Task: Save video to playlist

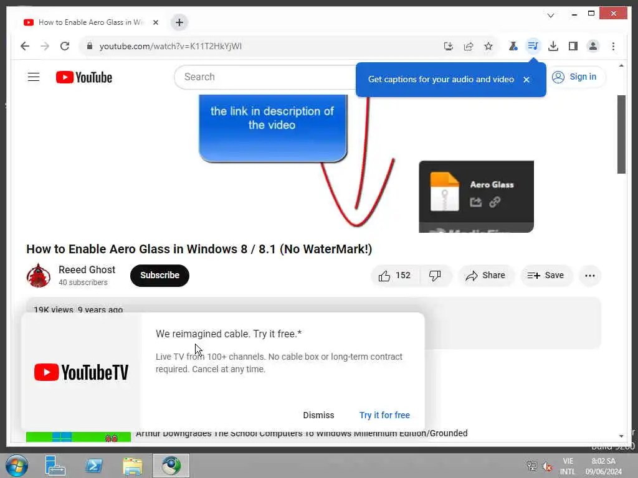Action: coord(546,276)
